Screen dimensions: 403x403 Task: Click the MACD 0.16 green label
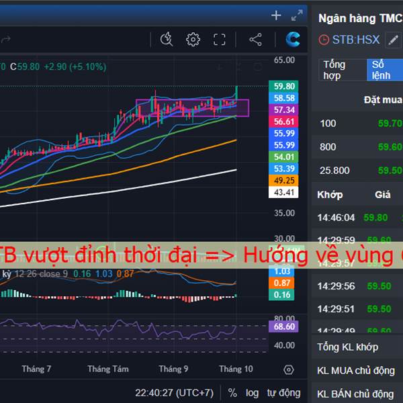281,295
